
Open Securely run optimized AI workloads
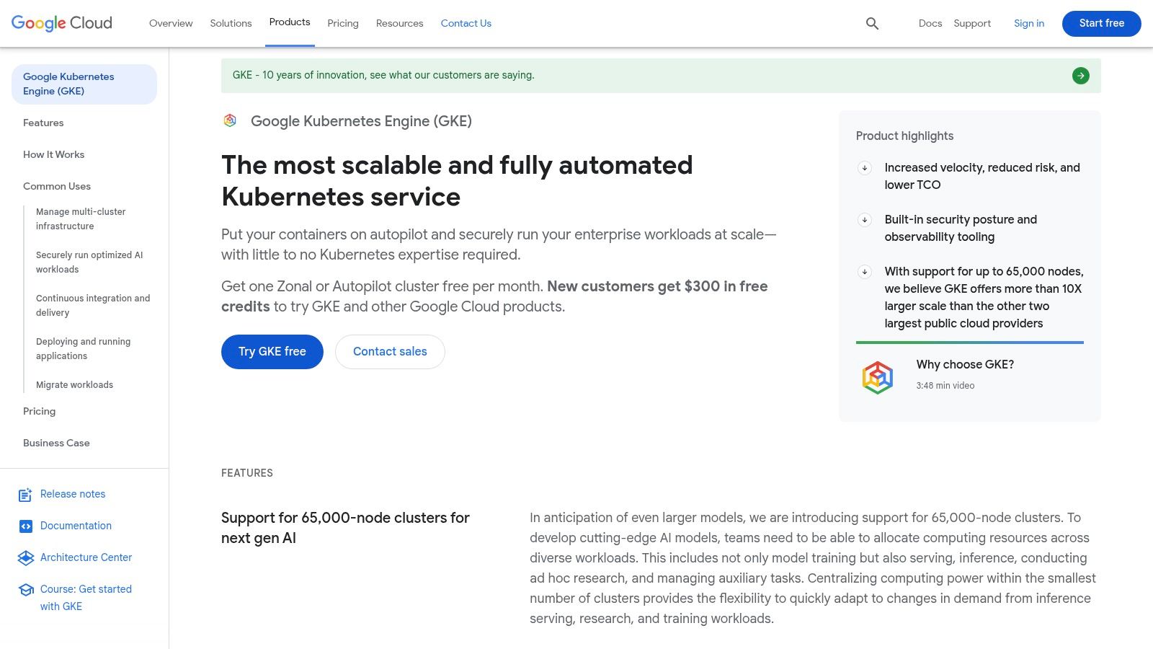point(89,262)
